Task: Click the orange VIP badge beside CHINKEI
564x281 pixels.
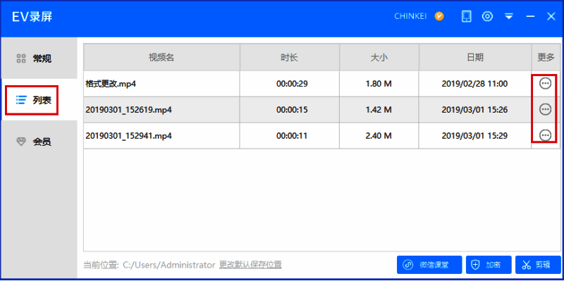Action: tap(439, 16)
